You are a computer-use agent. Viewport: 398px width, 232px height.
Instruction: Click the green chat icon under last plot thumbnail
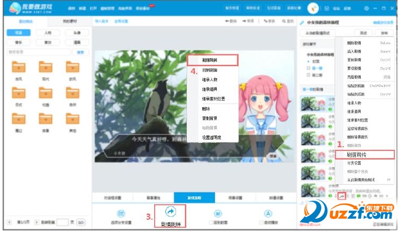click(x=359, y=196)
